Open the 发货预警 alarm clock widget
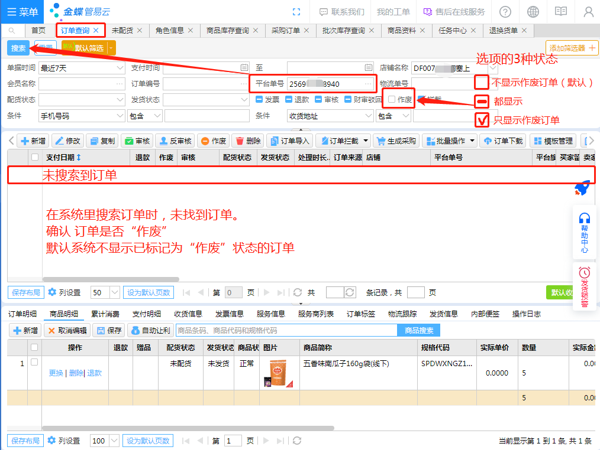 click(585, 272)
